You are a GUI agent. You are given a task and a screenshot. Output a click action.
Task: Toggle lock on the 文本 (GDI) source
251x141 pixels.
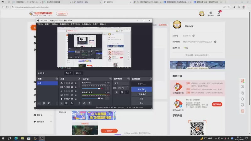click(76, 91)
